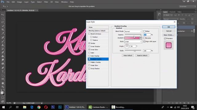This screenshot has width=197, height=110.
Task: Toggle the Preview checkbox
Action: (x=165, y=38)
